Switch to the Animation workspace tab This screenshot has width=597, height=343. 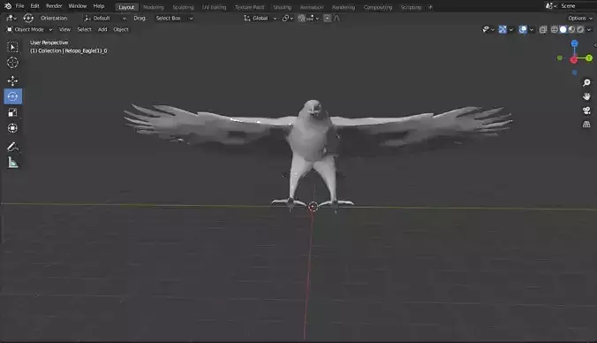312,7
